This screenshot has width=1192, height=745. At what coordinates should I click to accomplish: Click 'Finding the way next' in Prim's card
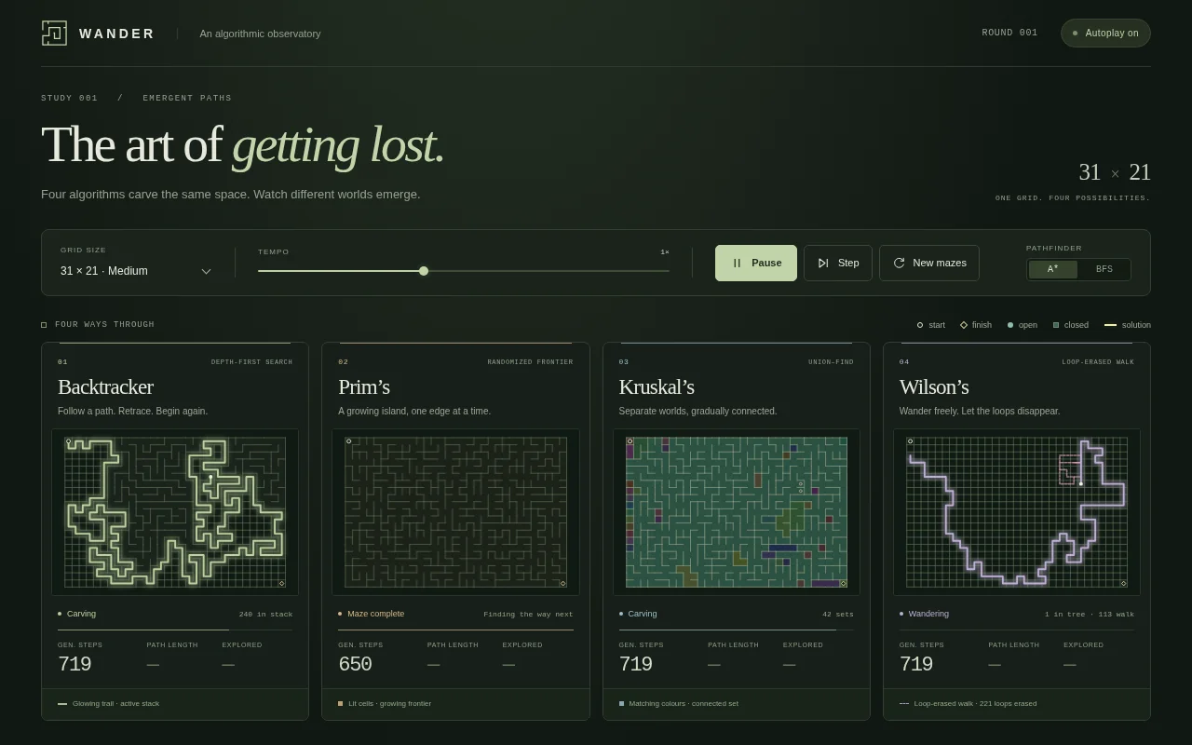point(528,615)
